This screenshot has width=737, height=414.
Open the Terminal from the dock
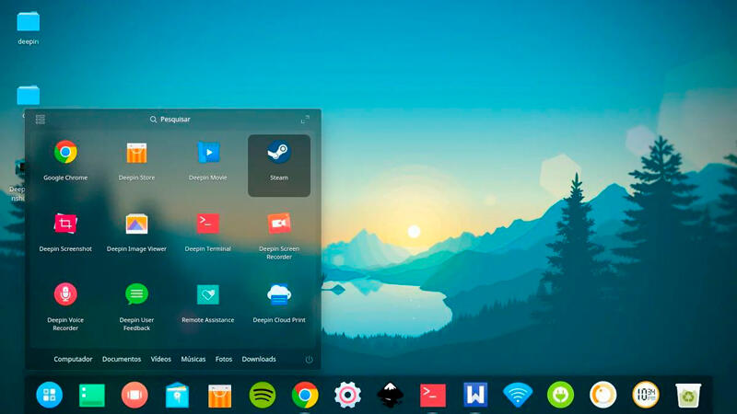(x=432, y=396)
